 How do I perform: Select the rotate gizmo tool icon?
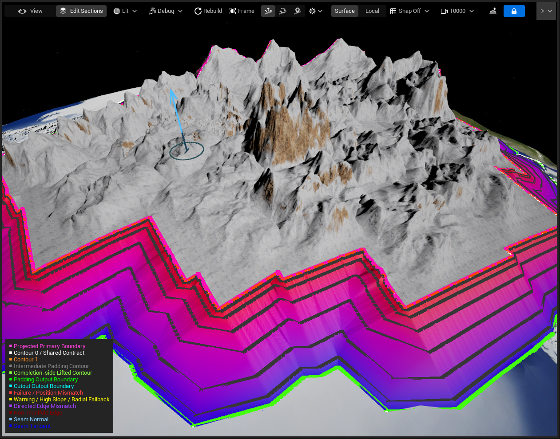[283, 11]
